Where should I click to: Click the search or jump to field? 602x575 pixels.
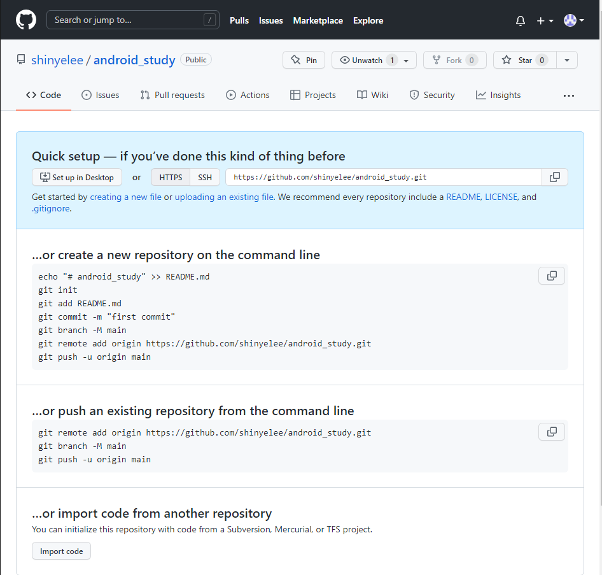(133, 20)
